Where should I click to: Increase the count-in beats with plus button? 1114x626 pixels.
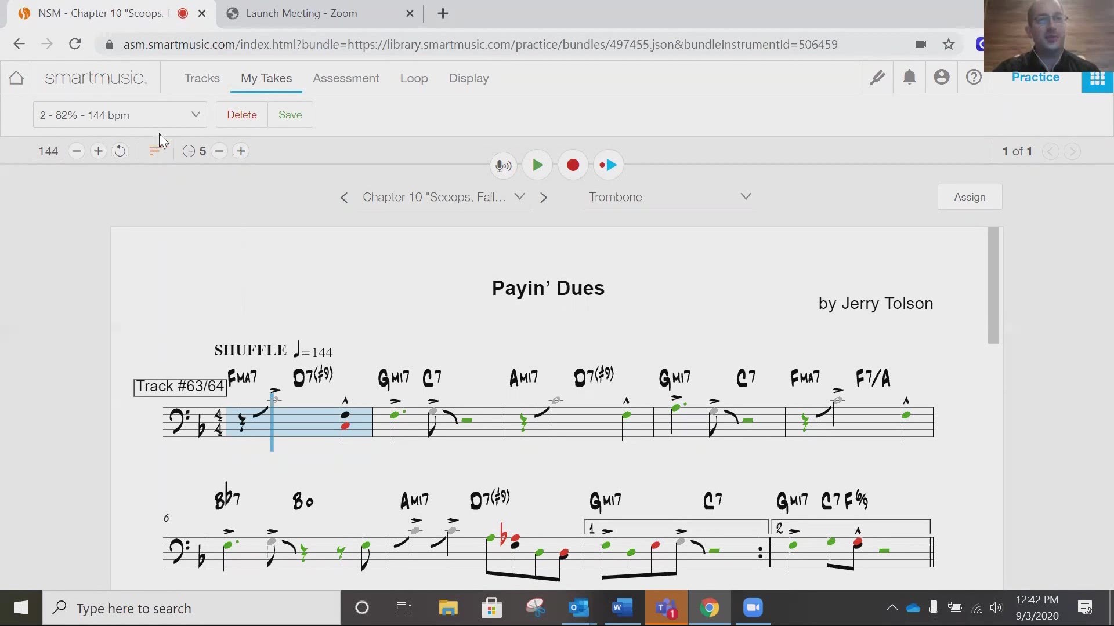(241, 151)
